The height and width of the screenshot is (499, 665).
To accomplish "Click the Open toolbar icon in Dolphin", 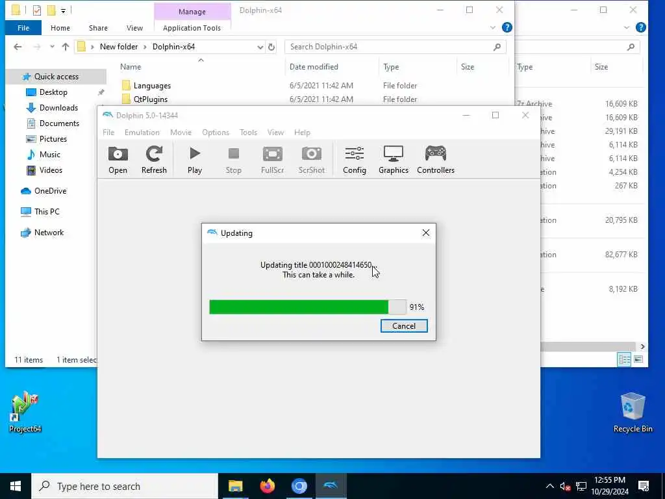I will point(118,160).
